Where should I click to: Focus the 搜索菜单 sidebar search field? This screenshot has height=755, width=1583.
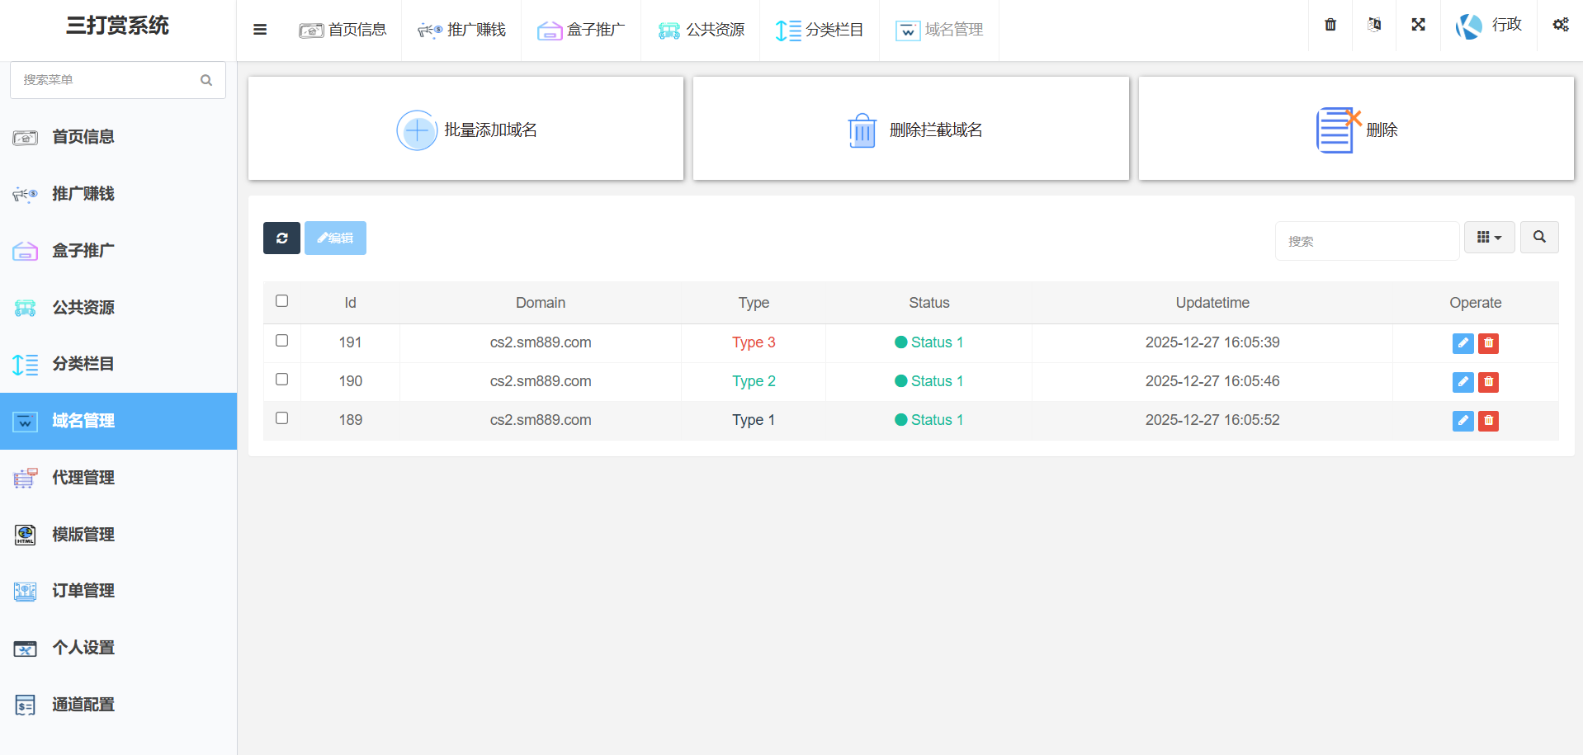(107, 80)
